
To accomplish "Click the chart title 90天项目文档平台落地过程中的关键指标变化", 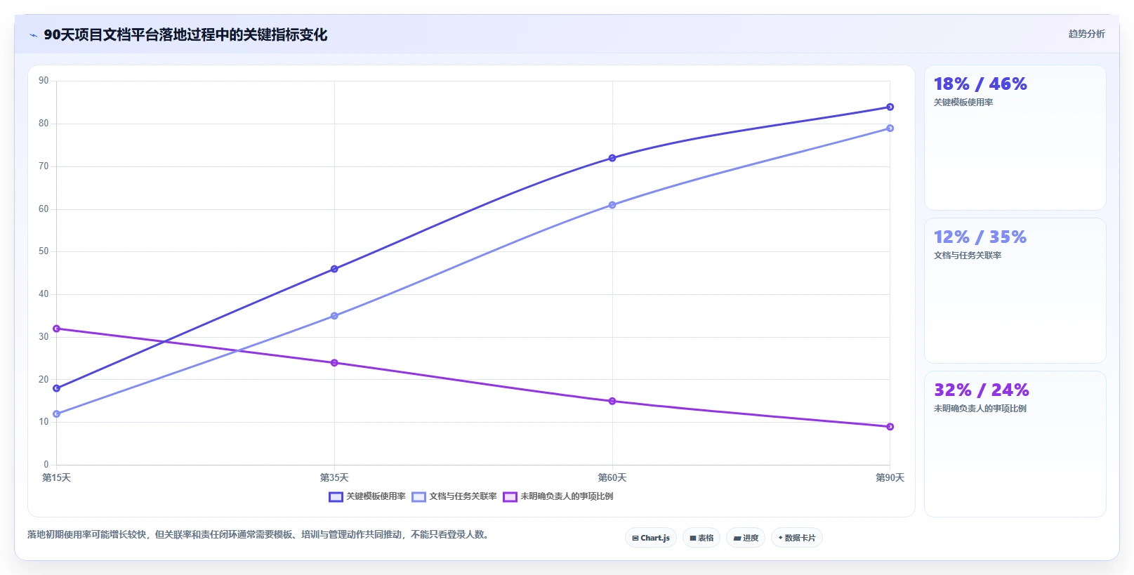I will pos(185,34).
